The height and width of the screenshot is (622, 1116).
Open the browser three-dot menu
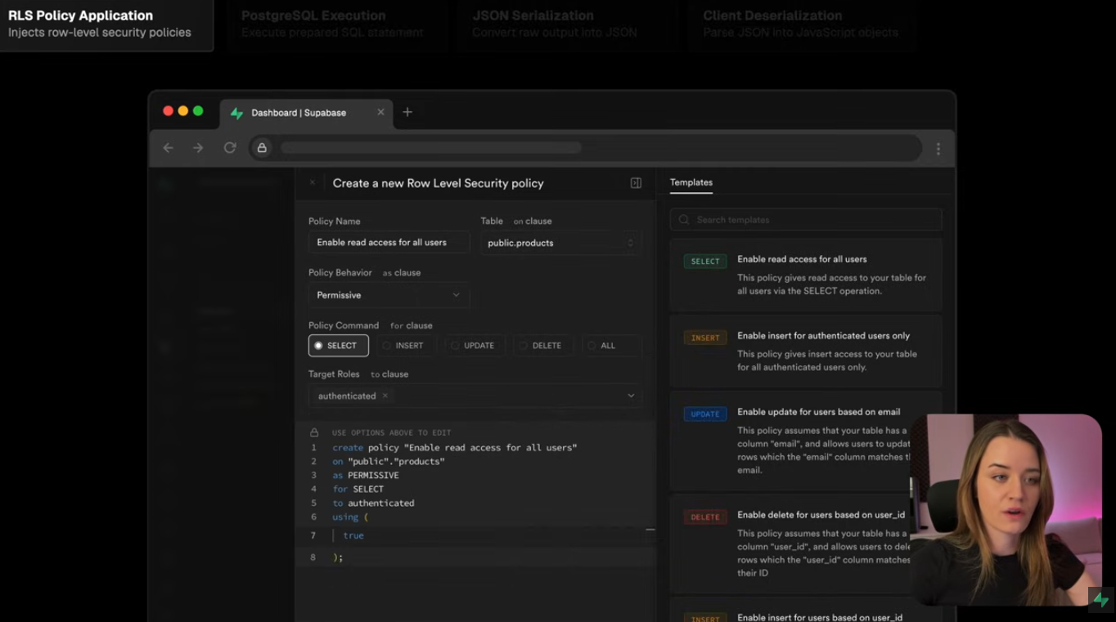(x=938, y=149)
